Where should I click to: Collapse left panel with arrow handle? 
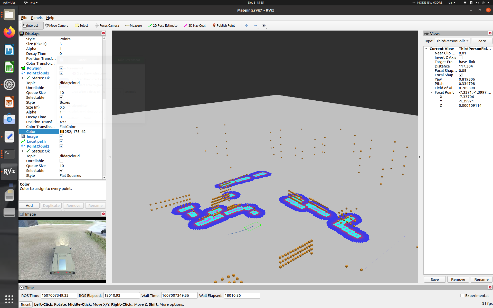[110, 157]
